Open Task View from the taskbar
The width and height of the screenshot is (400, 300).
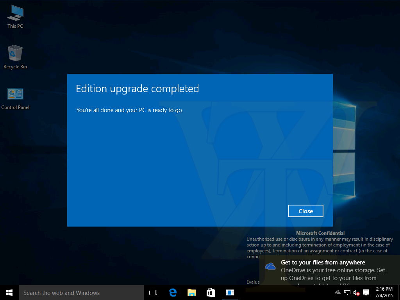pyautogui.click(x=153, y=292)
